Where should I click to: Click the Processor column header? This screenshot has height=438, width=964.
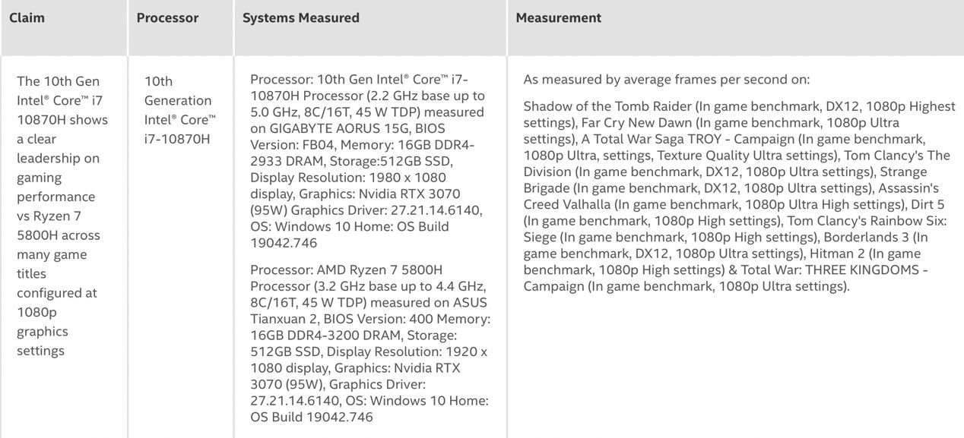tap(166, 17)
